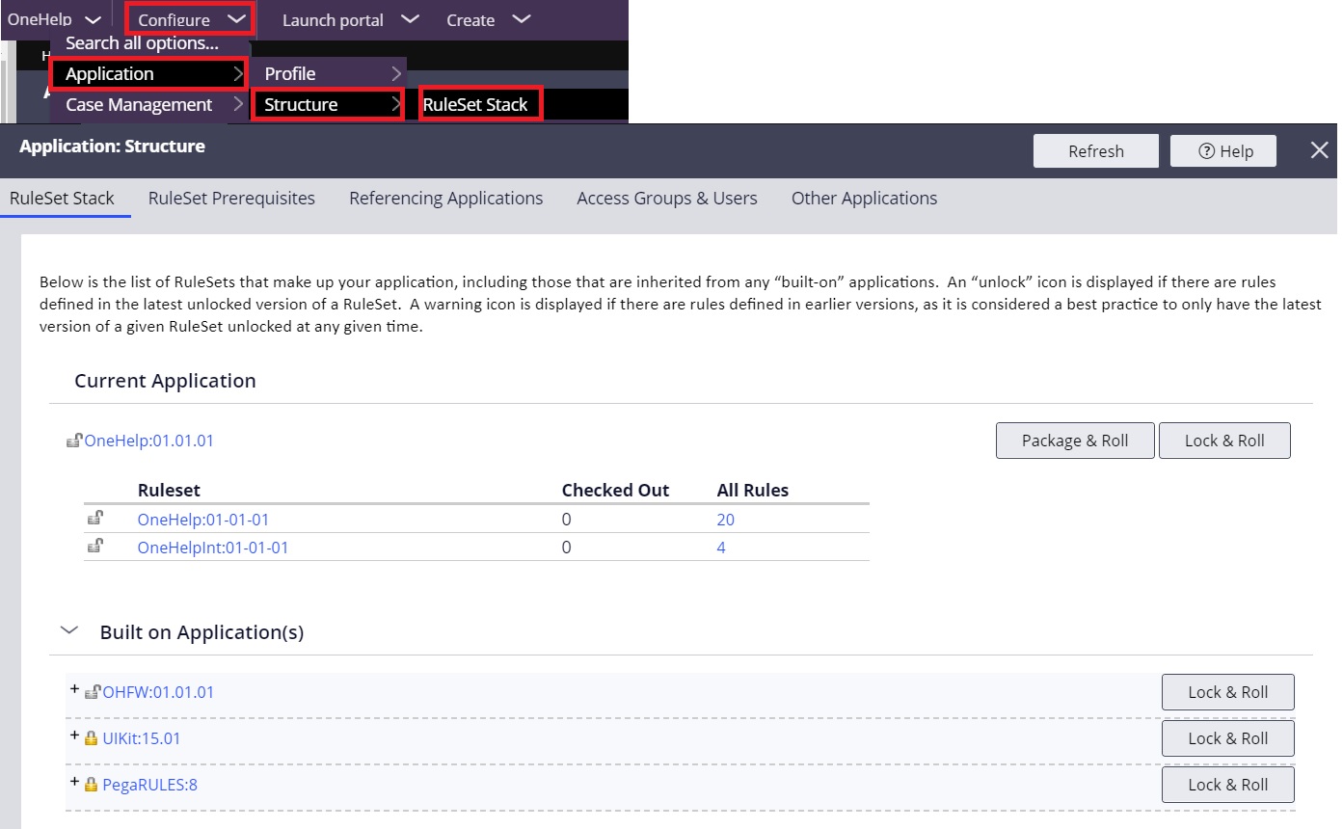Image resolution: width=1343 pixels, height=829 pixels.
Task: Click Lock & Roll for OHFW:01.01.01
Action: tap(1227, 691)
